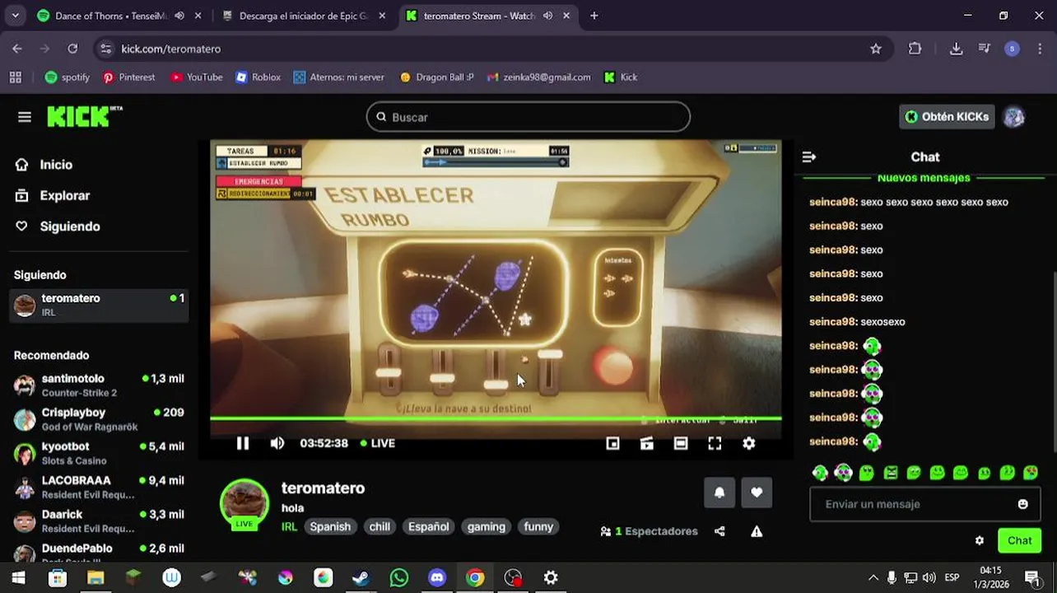Open Steam from taskbar
This screenshot has width=1057, height=593.
click(x=361, y=578)
